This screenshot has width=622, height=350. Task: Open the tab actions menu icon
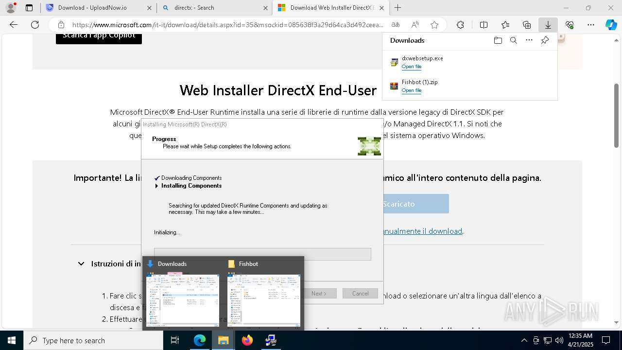(29, 8)
